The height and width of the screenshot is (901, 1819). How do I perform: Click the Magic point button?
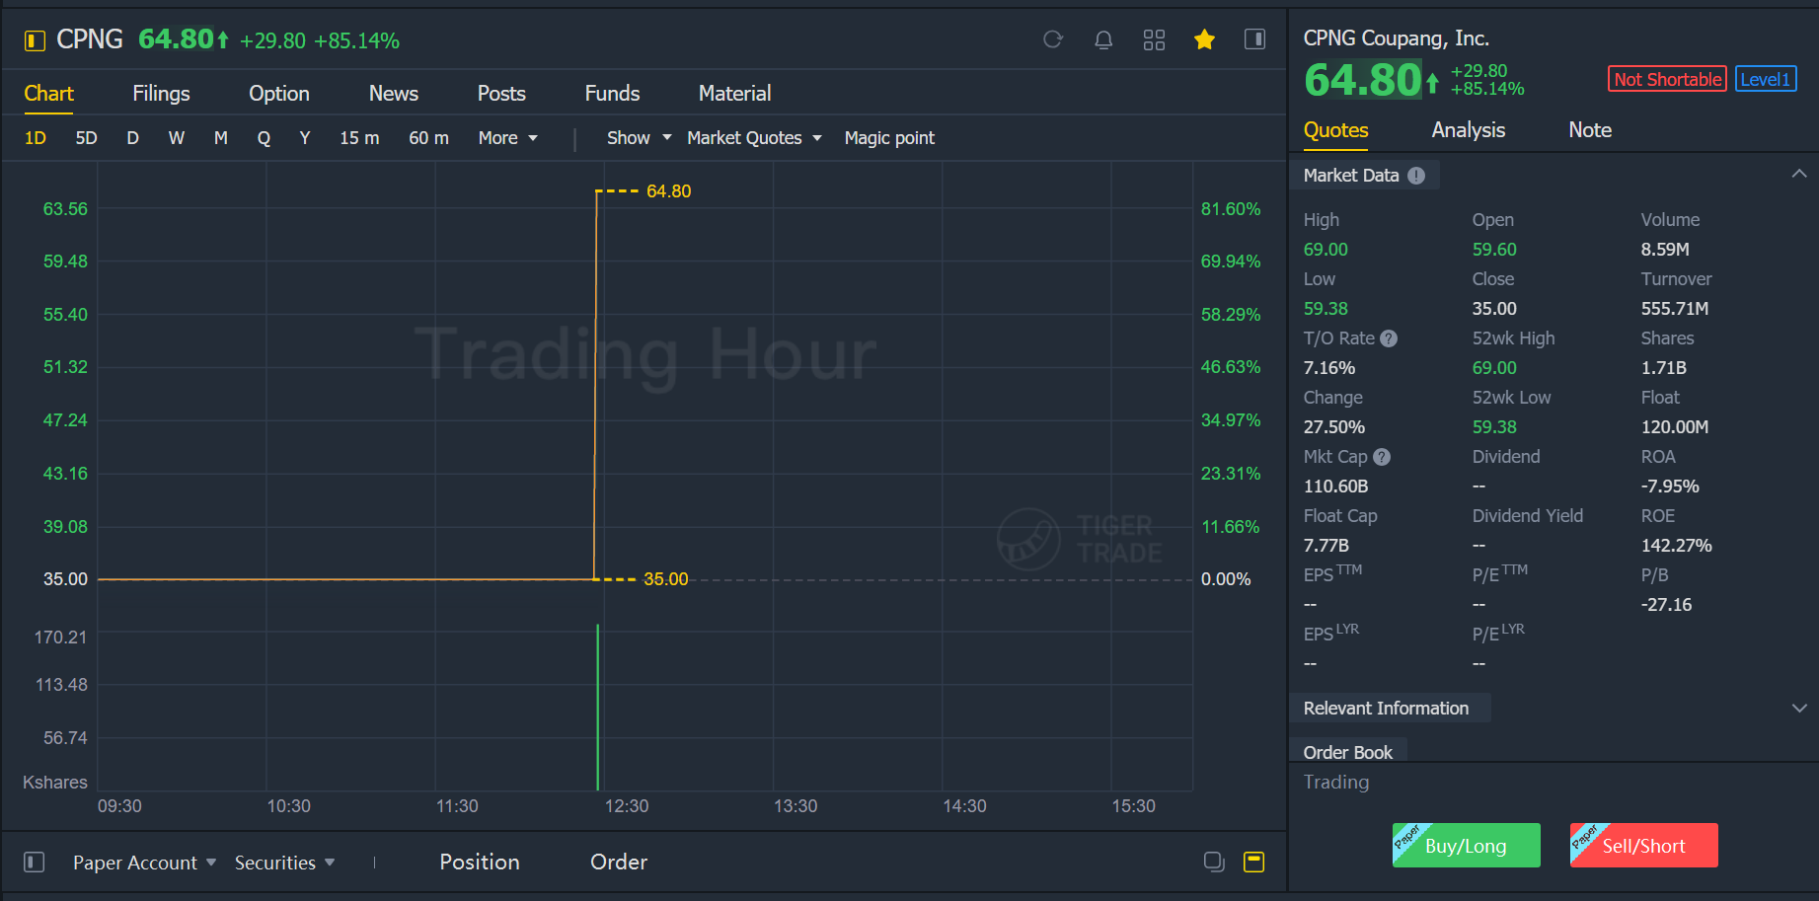click(889, 138)
